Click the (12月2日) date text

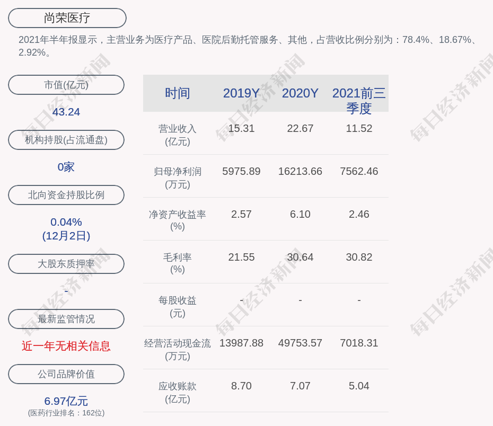(x=66, y=236)
